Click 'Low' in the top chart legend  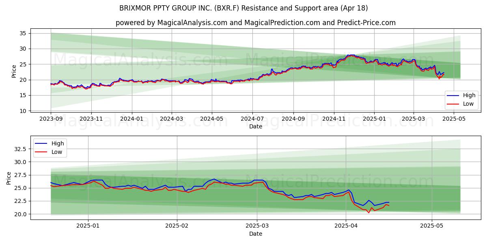click(469, 104)
